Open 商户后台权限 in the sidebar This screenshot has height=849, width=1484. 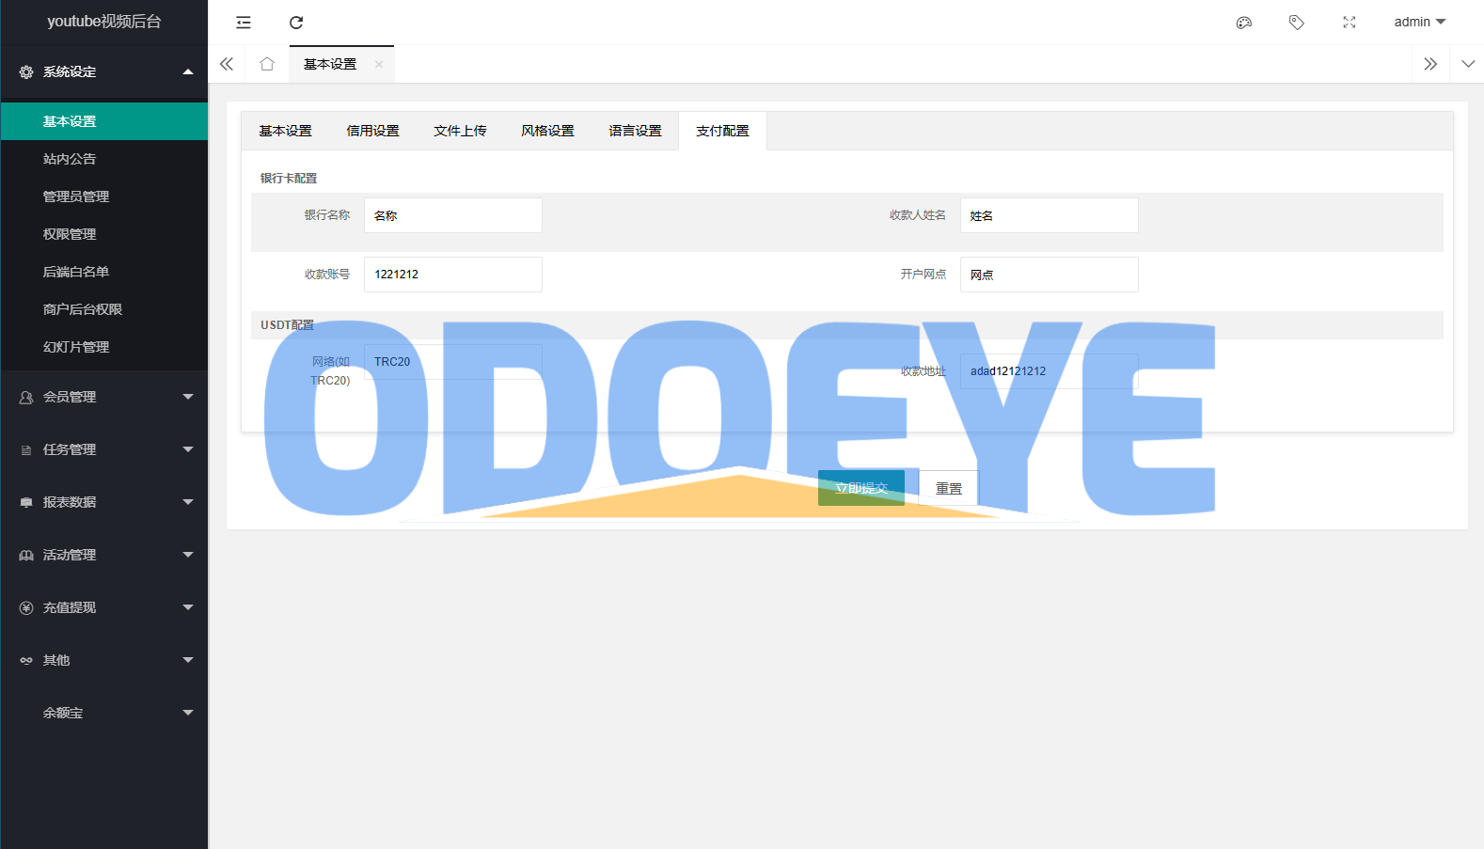point(104,309)
